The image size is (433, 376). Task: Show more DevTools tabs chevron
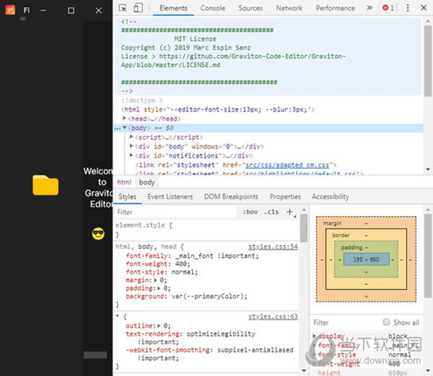[x=369, y=8]
